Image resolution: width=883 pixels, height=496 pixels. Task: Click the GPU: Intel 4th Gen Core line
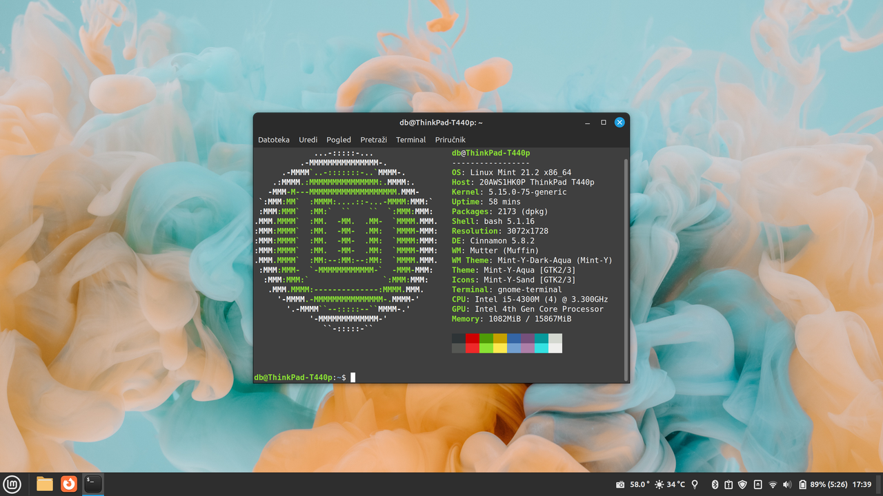(528, 309)
